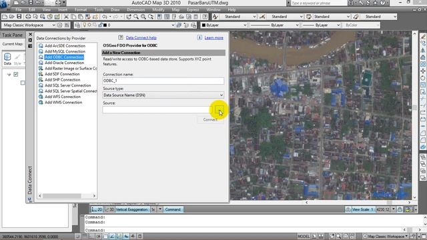
Task: Click the Undo arrow icon
Action: click(x=105, y=17)
